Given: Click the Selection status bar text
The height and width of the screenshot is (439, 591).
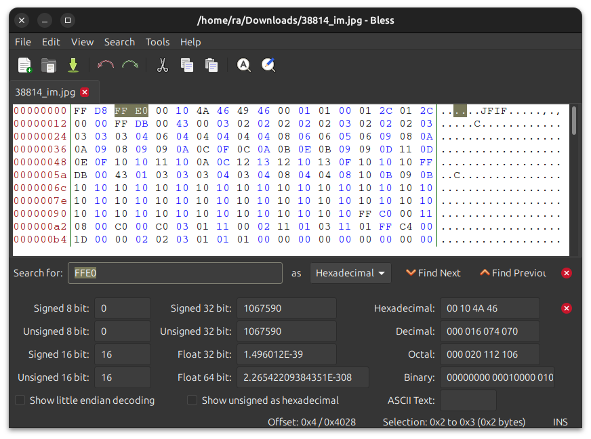Looking at the screenshot, I should [454, 422].
